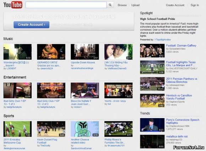Open the Upside-Down Kisses video thumbnail
206x151 pixels.
(x=85, y=52)
